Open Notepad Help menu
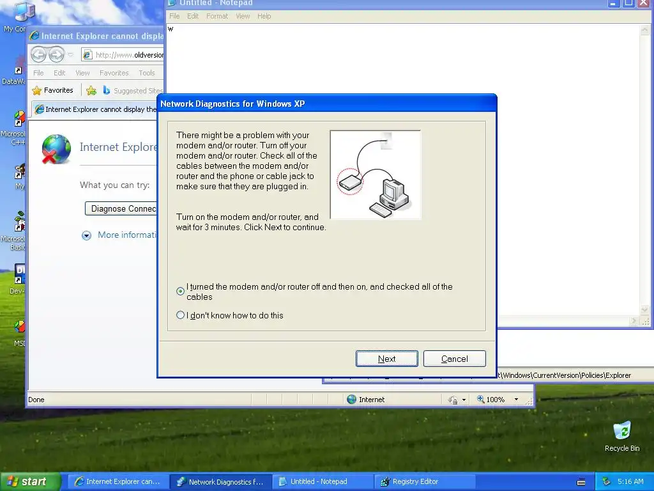 pos(264,16)
